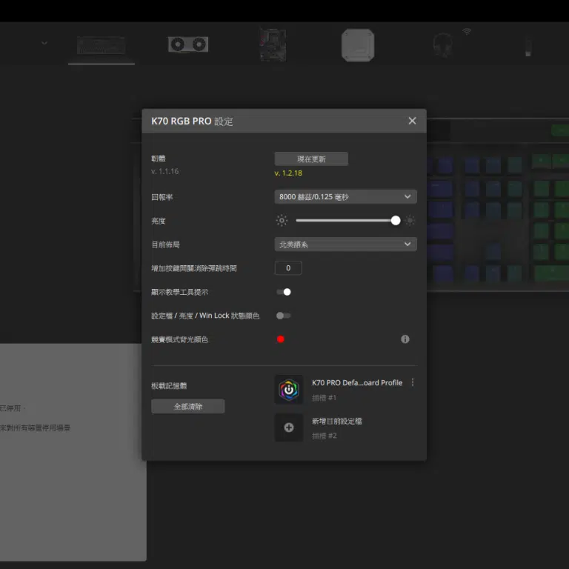Select the square cooler device icon
This screenshot has height=569, width=569.
357,45
